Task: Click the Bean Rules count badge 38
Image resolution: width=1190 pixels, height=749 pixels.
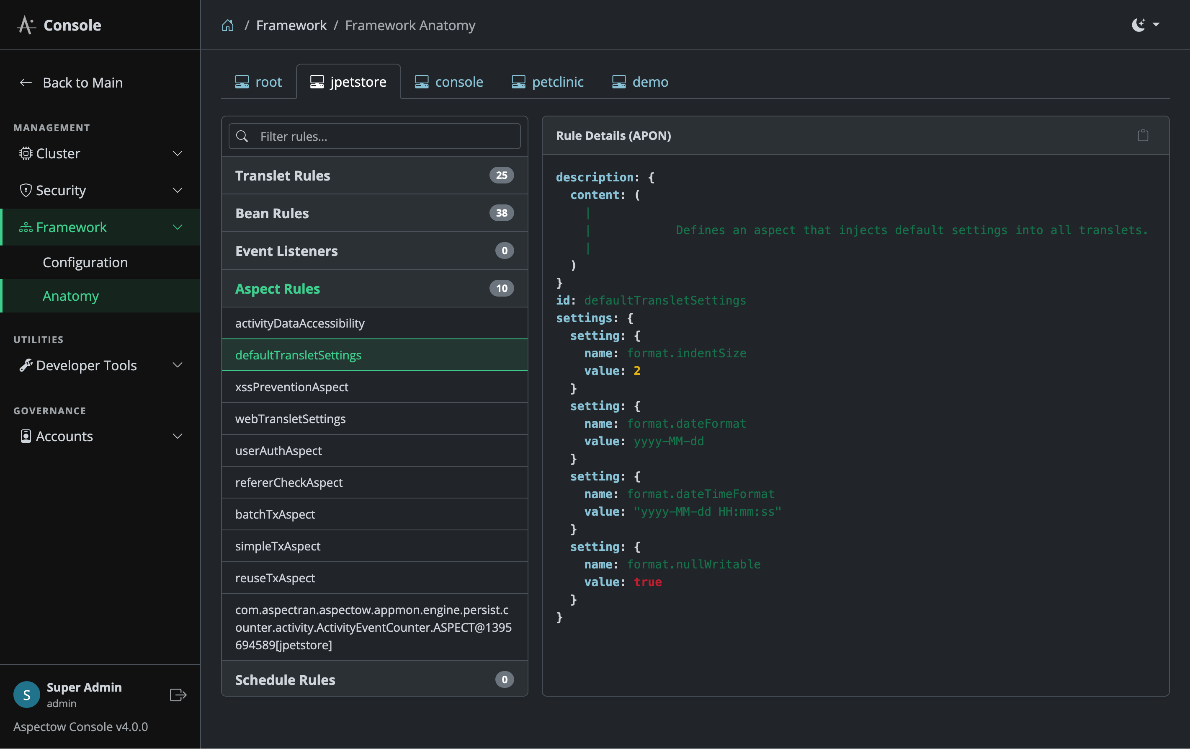Action: (x=502, y=213)
